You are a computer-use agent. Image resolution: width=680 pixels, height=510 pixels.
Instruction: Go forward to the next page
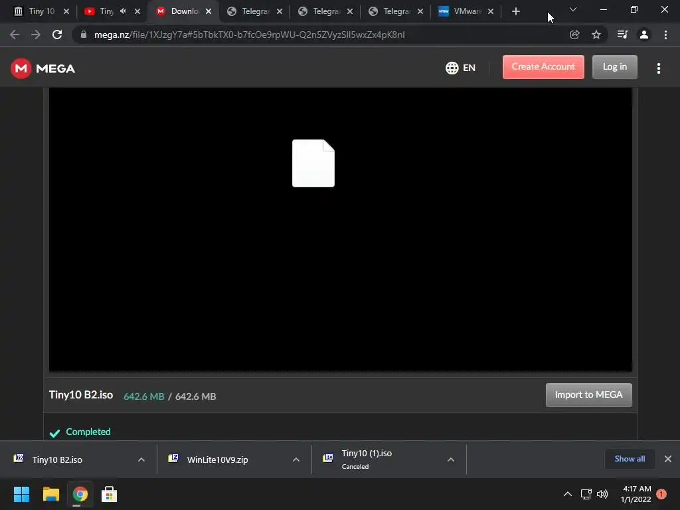[36, 35]
